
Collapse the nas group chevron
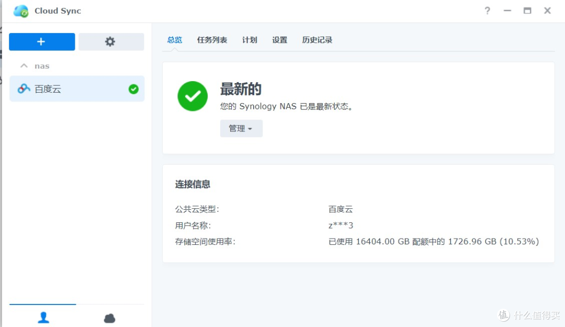coord(24,65)
